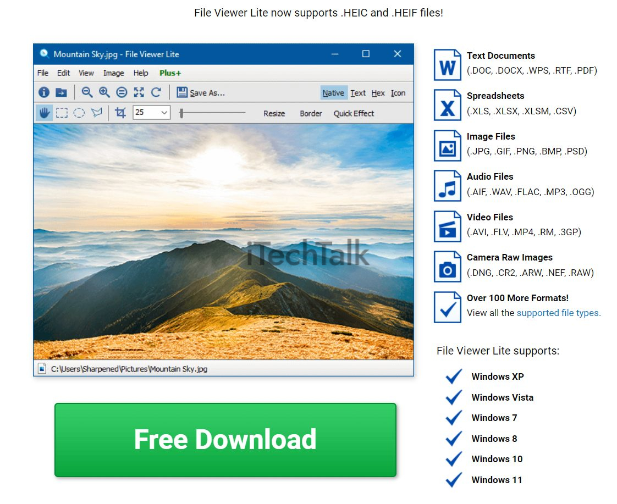The width and height of the screenshot is (617, 504).
Task: Click the Image Files icon
Action: [448, 146]
